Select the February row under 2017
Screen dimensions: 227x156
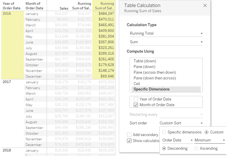coord(33,88)
